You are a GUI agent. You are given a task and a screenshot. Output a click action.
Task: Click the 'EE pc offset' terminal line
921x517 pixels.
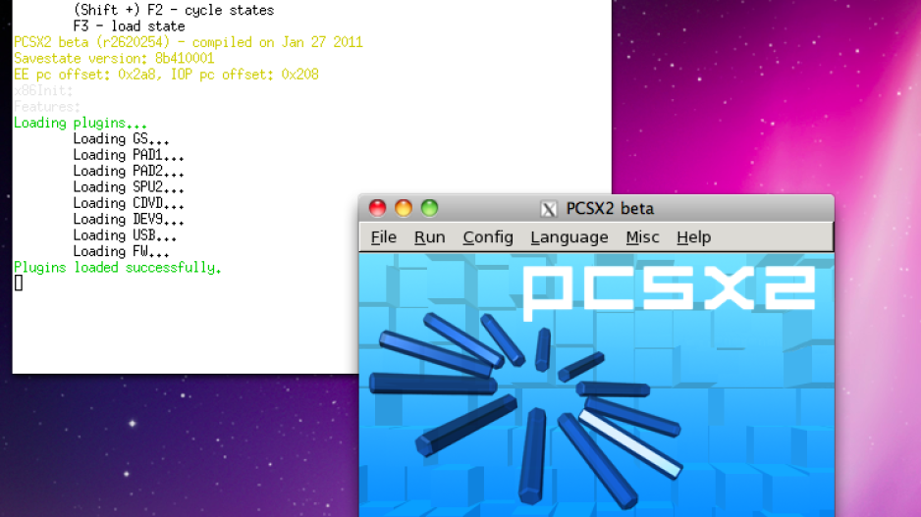coord(166,75)
